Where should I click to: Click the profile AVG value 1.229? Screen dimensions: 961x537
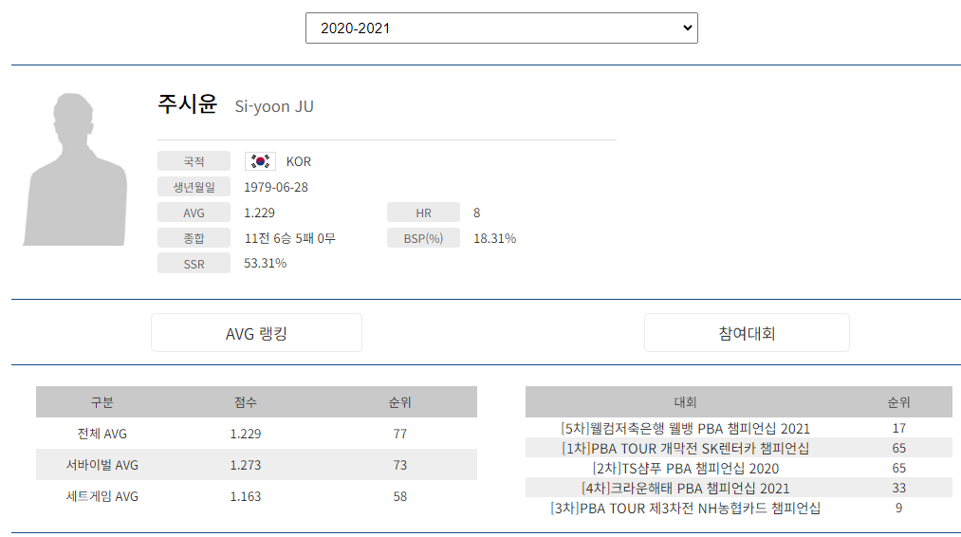(x=259, y=213)
